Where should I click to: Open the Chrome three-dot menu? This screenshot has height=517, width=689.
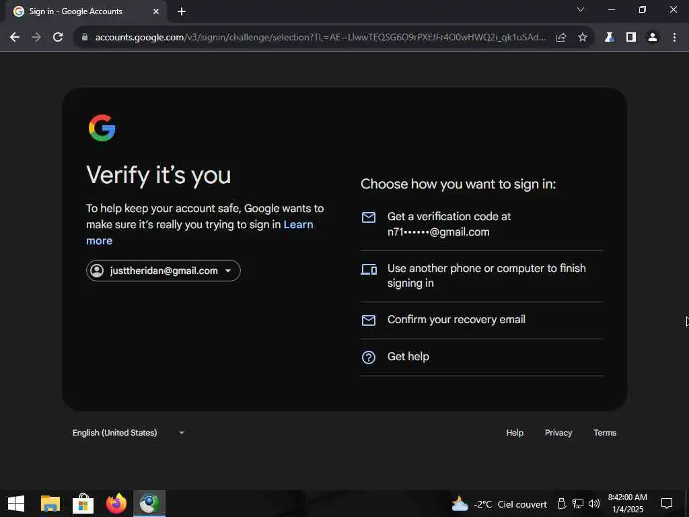674,38
